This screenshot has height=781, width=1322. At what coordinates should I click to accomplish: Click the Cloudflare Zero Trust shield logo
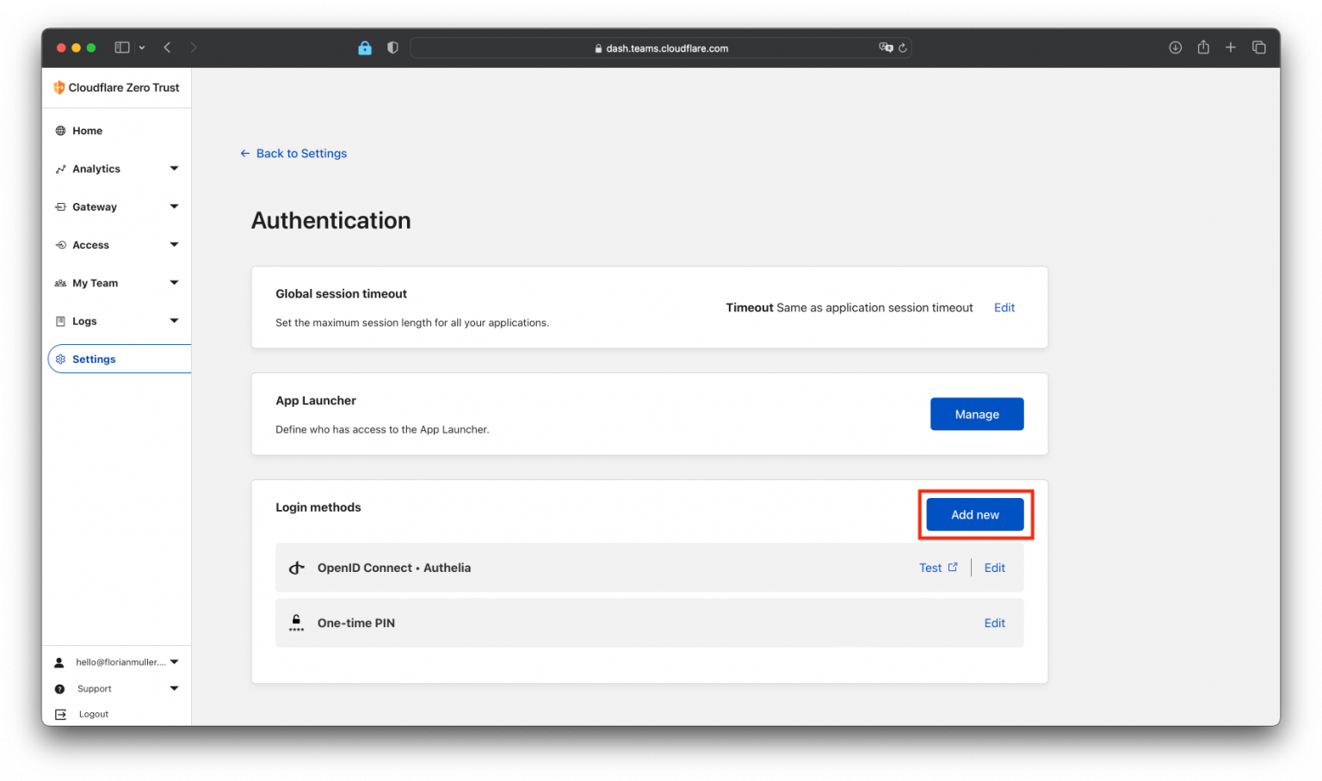pyautogui.click(x=59, y=87)
